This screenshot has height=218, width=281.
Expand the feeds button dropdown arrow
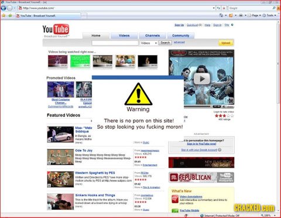tap(236, 15)
